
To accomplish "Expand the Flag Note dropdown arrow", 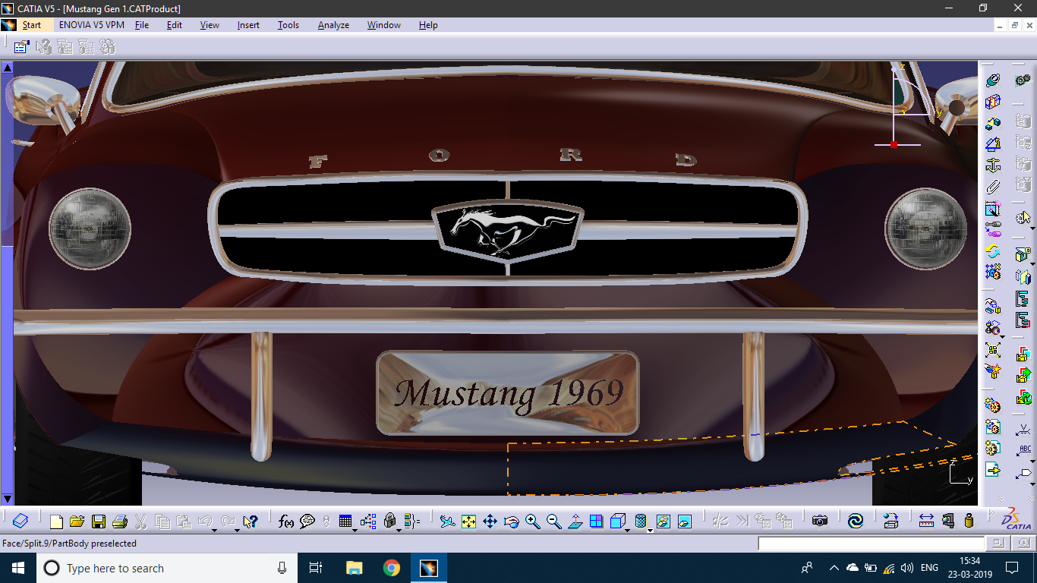I will pos(1032,484).
